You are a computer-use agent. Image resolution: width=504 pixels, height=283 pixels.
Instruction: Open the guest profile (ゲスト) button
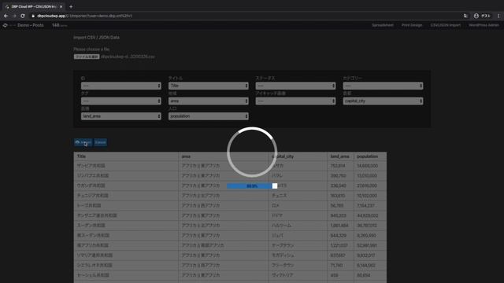482,16
